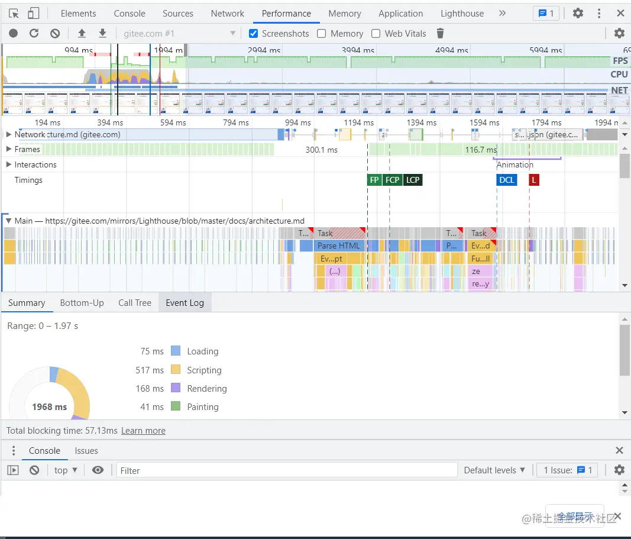The width and height of the screenshot is (631, 539).
Task: Click the Scripting yellow color swatch
Action: pos(176,370)
